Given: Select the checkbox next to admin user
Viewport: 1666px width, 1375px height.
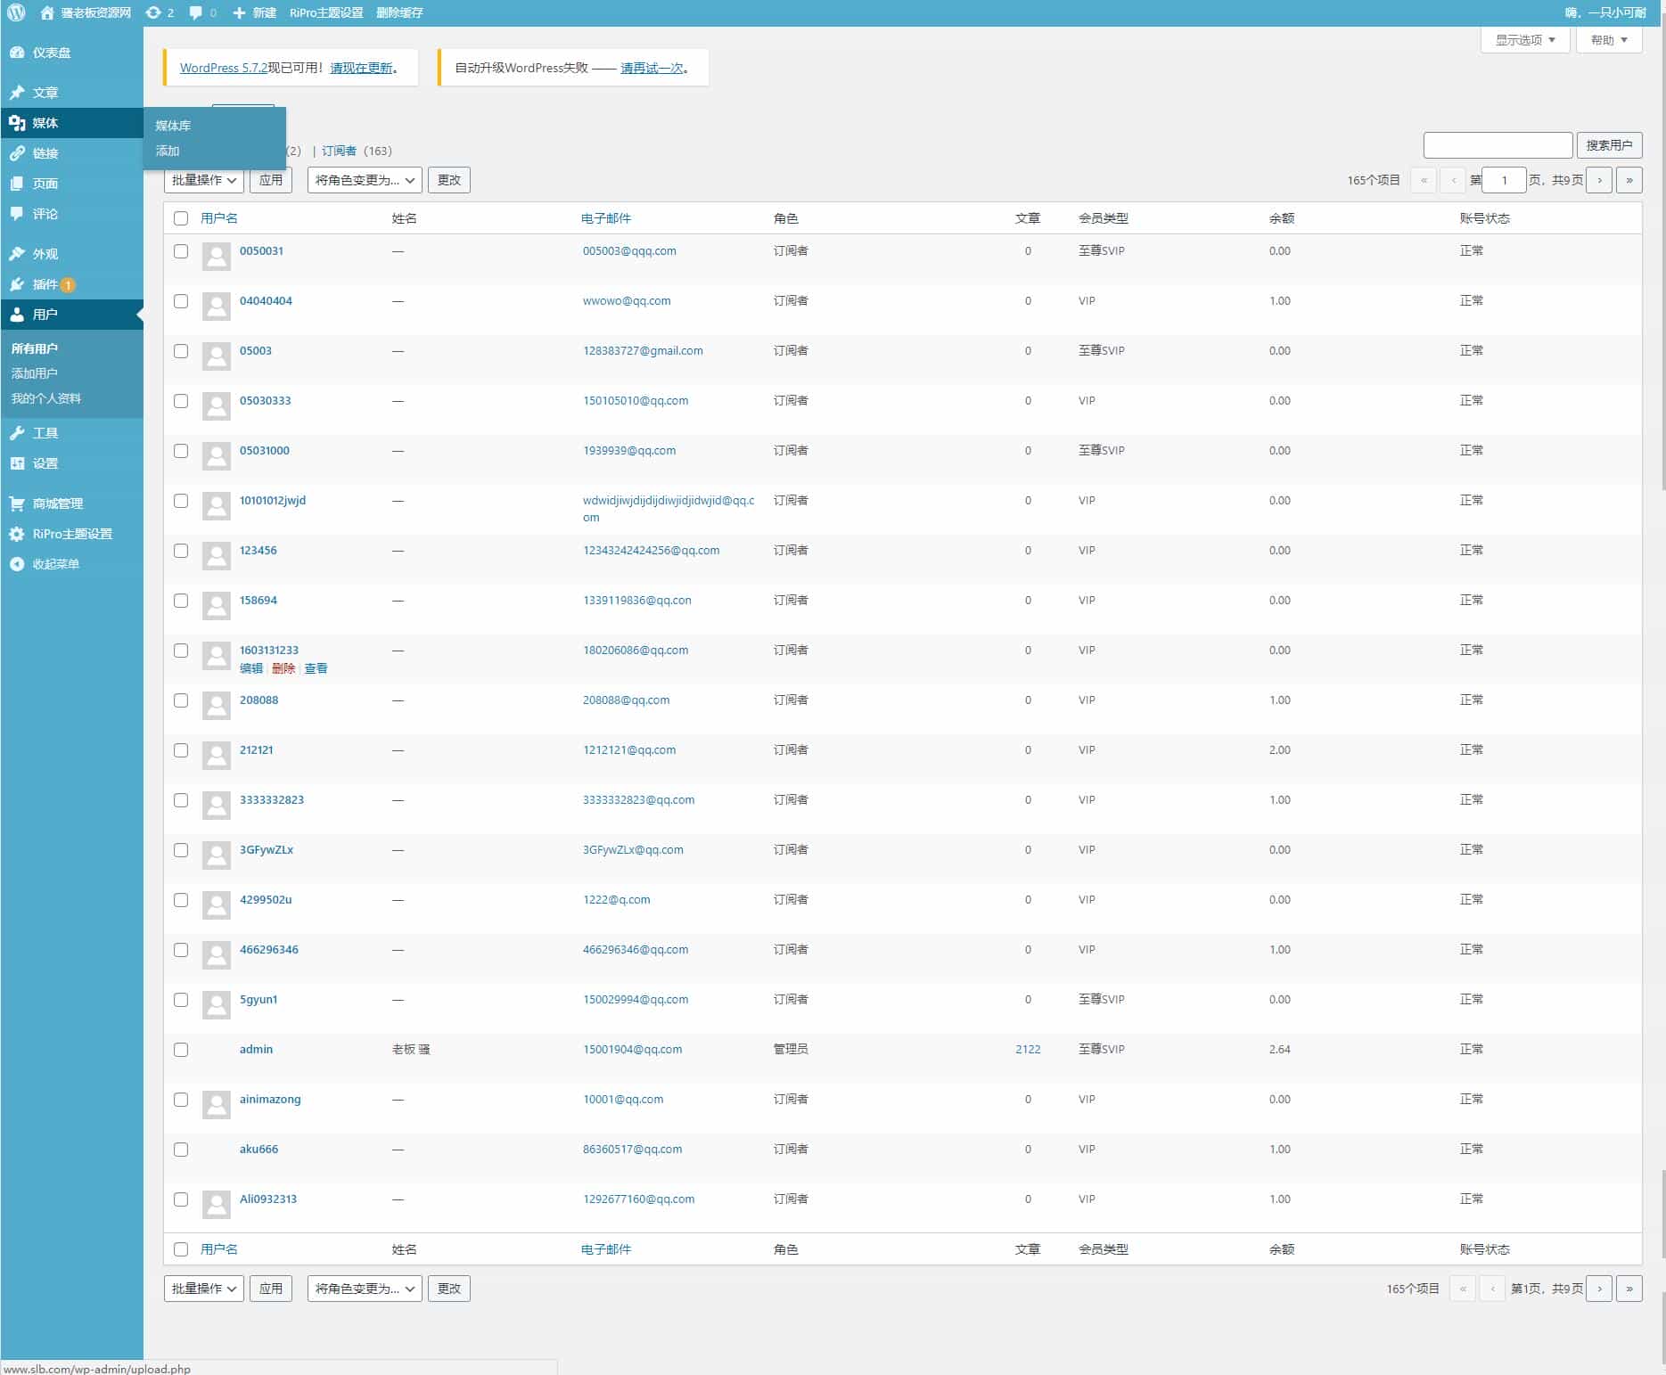Looking at the screenshot, I should click(x=181, y=1050).
